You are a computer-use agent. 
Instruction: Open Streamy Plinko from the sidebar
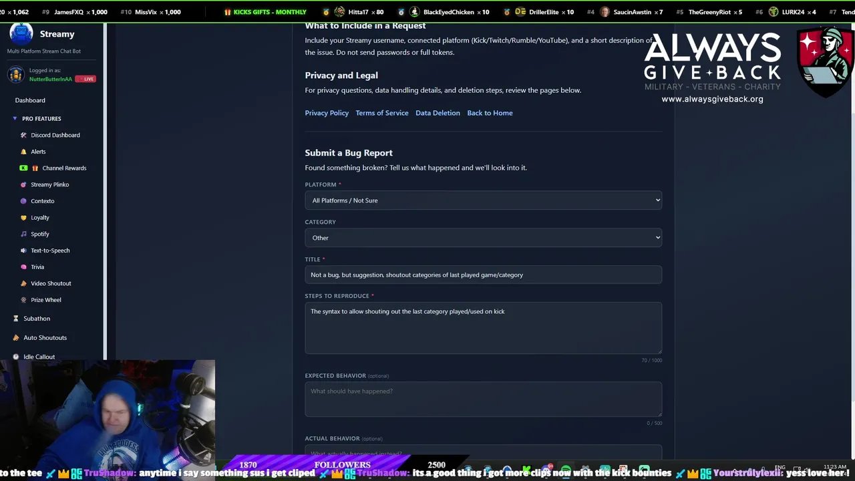(49, 184)
